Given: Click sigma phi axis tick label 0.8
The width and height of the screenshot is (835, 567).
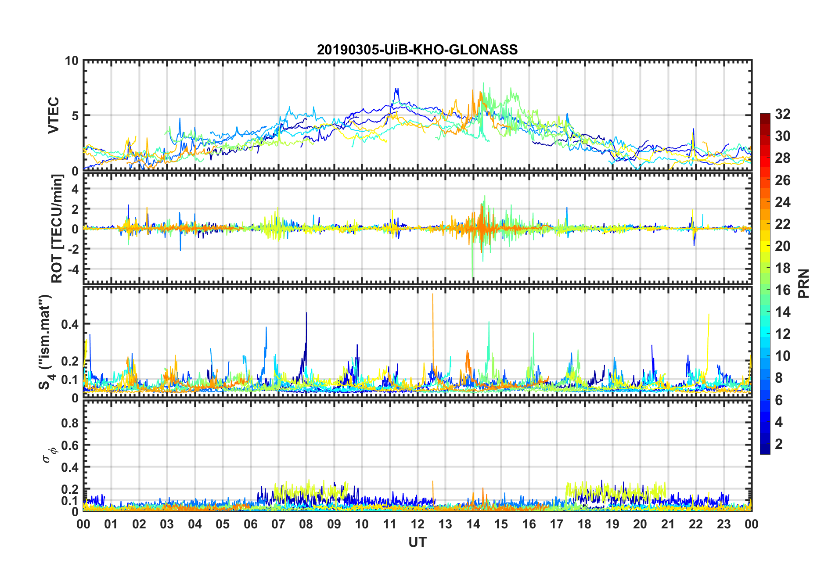Looking at the screenshot, I should [x=70, y=423].
